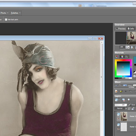
Task: Click the new mixer page icon
Action: point(116,91)
